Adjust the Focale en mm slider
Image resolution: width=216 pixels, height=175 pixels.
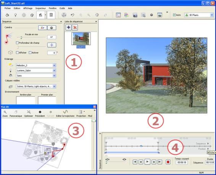(21, 37)
